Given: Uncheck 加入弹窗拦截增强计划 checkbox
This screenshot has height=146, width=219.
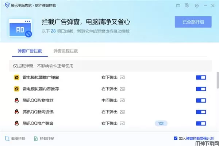Looking at the screenshot, I should (x=176, y=138).
